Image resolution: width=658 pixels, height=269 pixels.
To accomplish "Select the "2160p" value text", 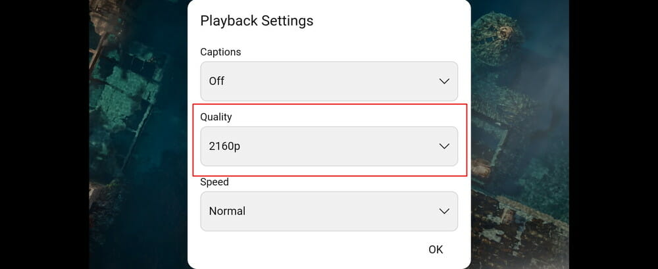I will point(224,146).
